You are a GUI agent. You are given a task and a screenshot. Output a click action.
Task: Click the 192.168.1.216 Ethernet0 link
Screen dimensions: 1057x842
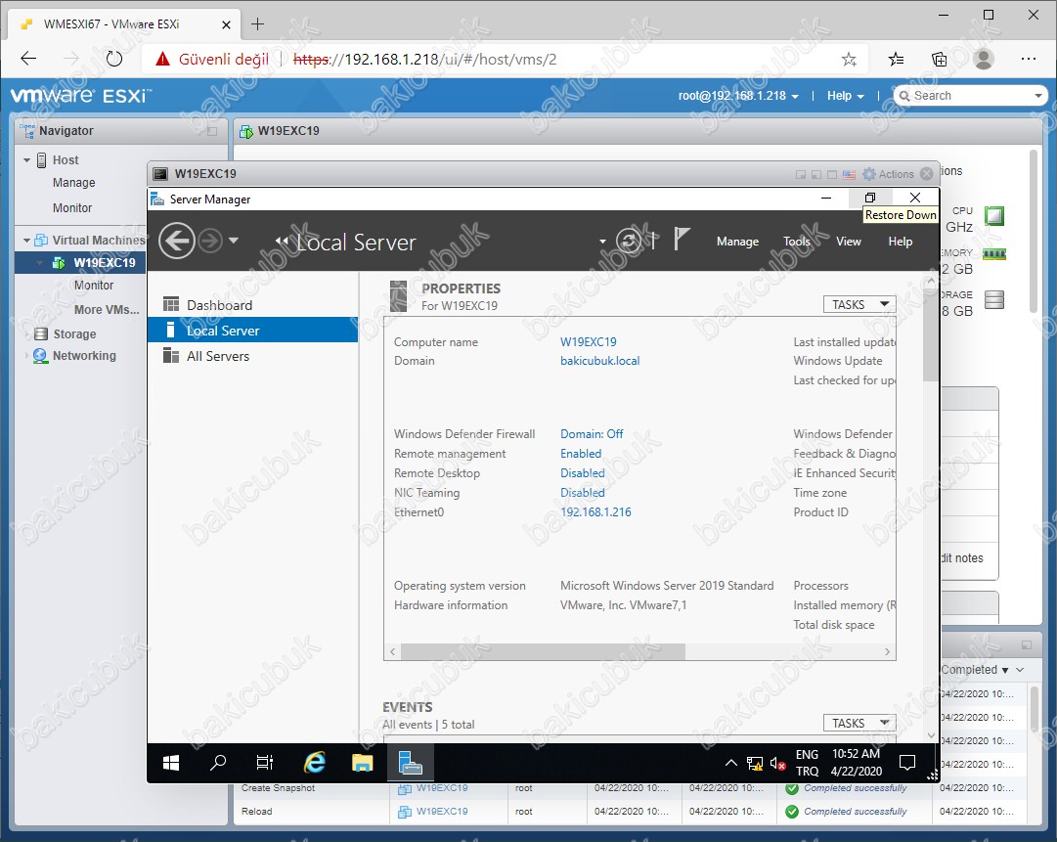[595, 512]
